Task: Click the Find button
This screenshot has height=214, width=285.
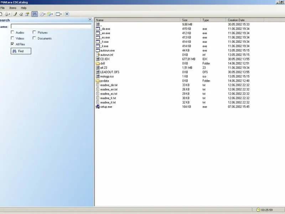Action: pyautogui.click(x=21, y=51)
